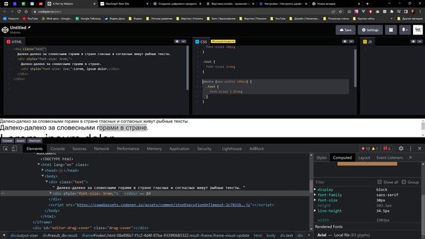Enable the Show all checkbox

(x=379, y=182)
